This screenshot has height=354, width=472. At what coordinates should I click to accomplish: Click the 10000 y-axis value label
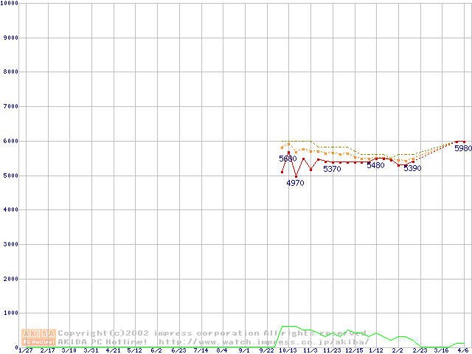10,3
